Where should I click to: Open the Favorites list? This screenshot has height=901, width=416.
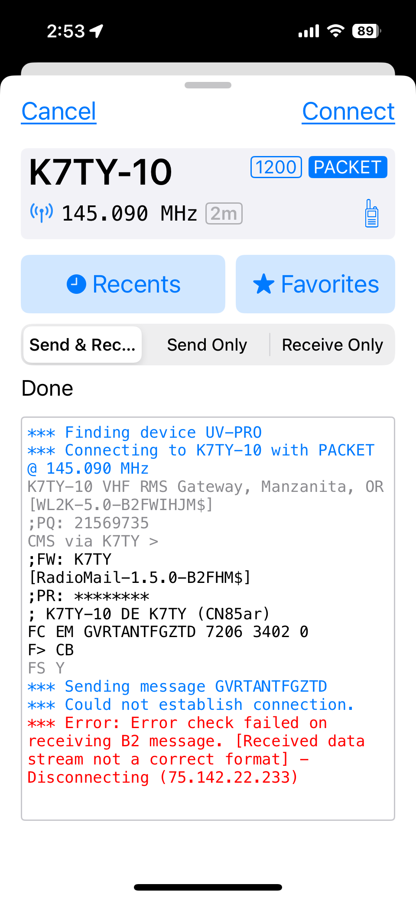[315, 284]
